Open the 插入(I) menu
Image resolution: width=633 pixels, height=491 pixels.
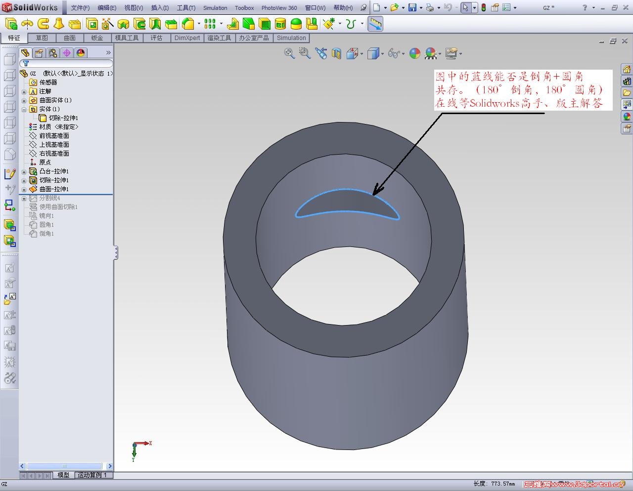point(160,8)
